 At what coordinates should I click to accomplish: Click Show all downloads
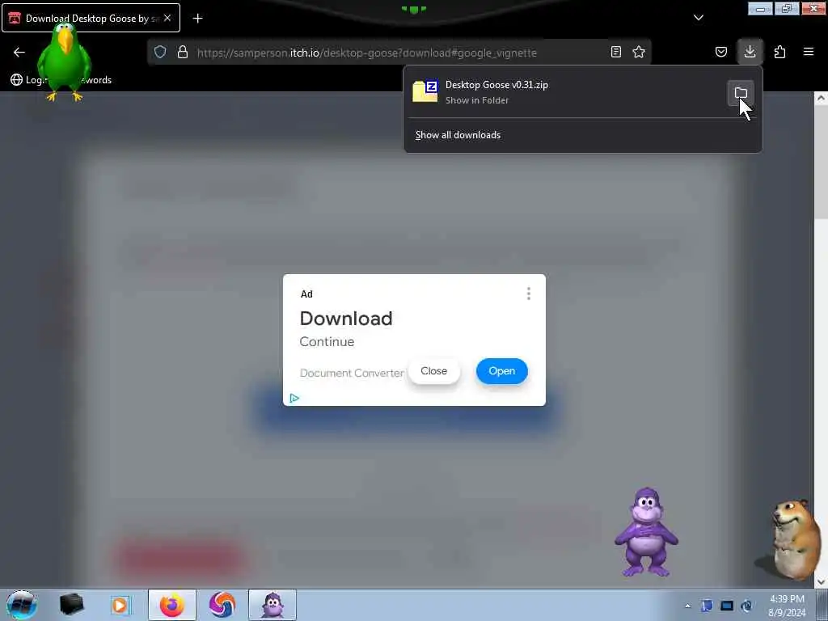[x=458, y=135]
